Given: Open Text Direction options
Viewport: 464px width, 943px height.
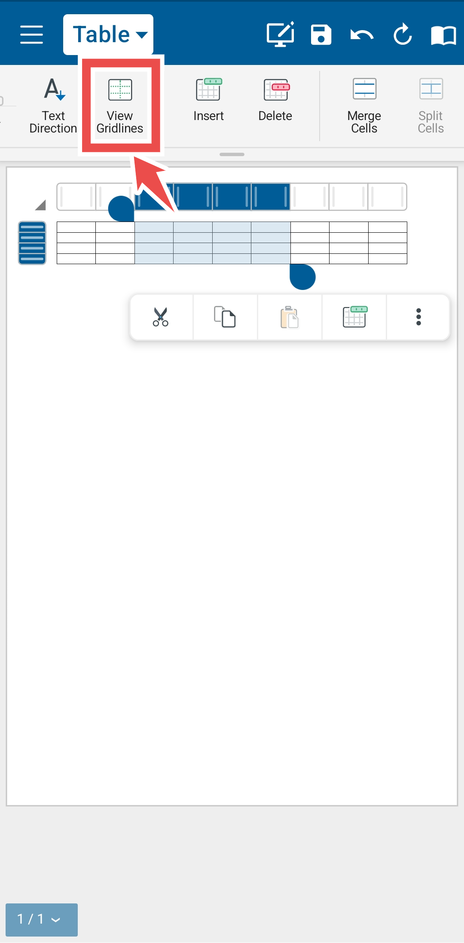Looking at the screenshot, I should [x=53, y=106].
